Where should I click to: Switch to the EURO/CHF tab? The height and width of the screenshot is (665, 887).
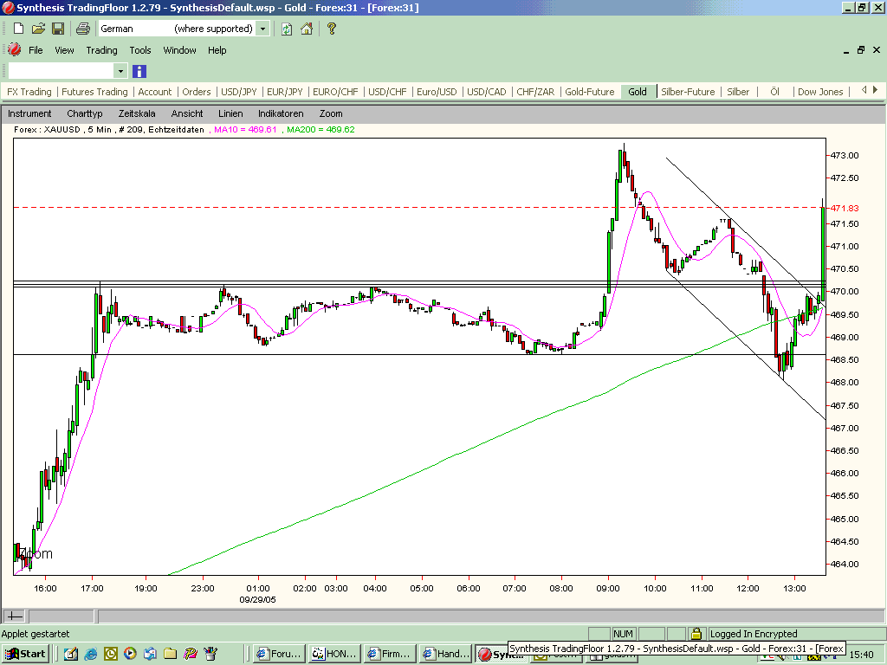tap(335, 92)
